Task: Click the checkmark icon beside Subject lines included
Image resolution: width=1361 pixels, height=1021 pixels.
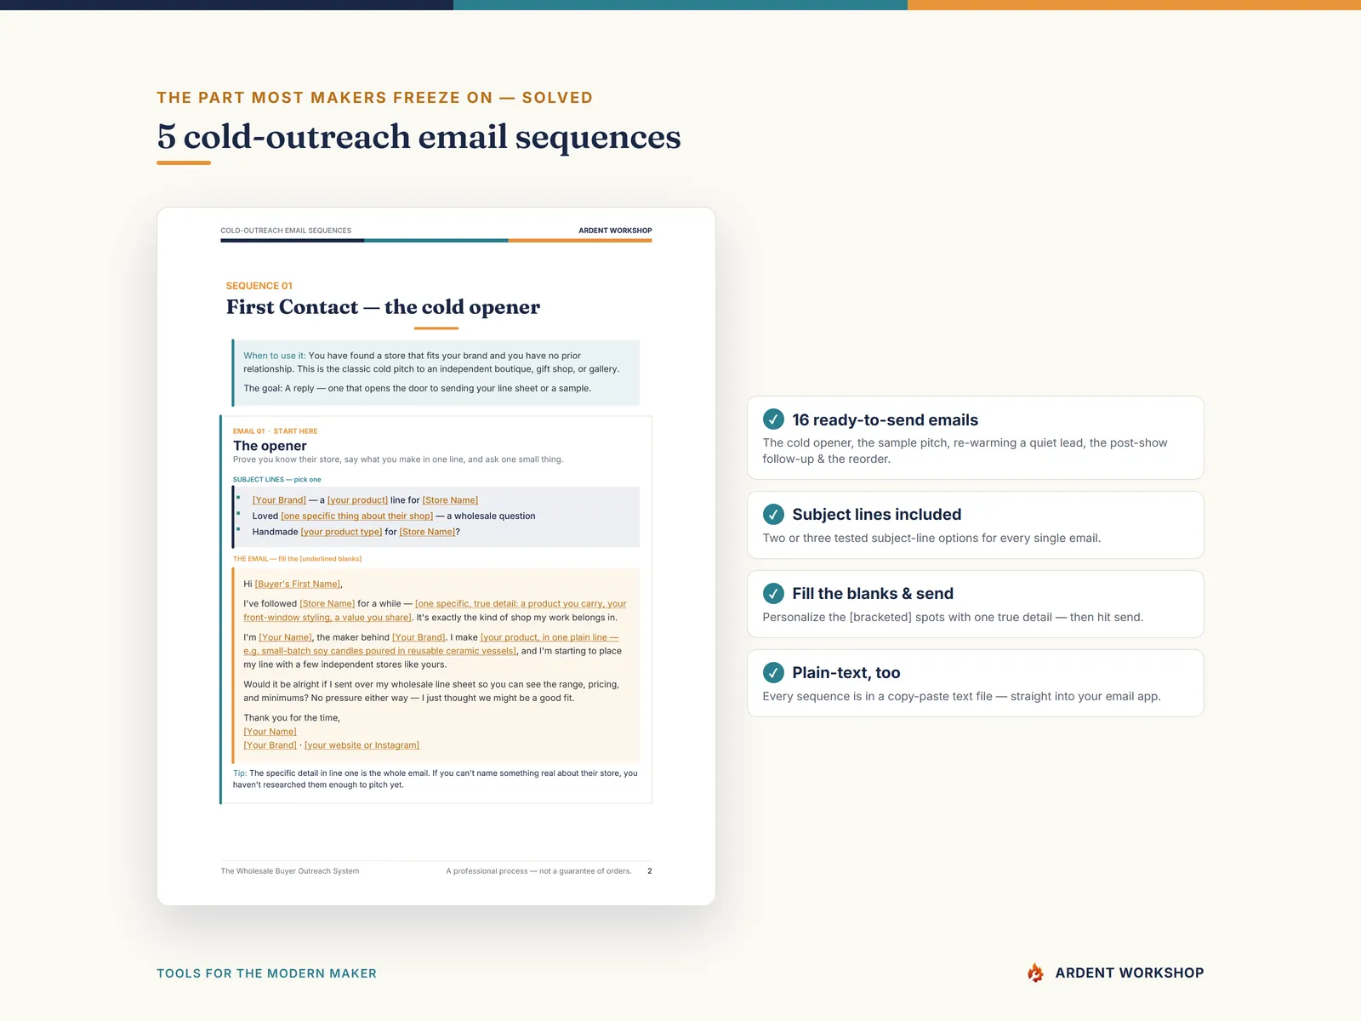Action: 773,514
